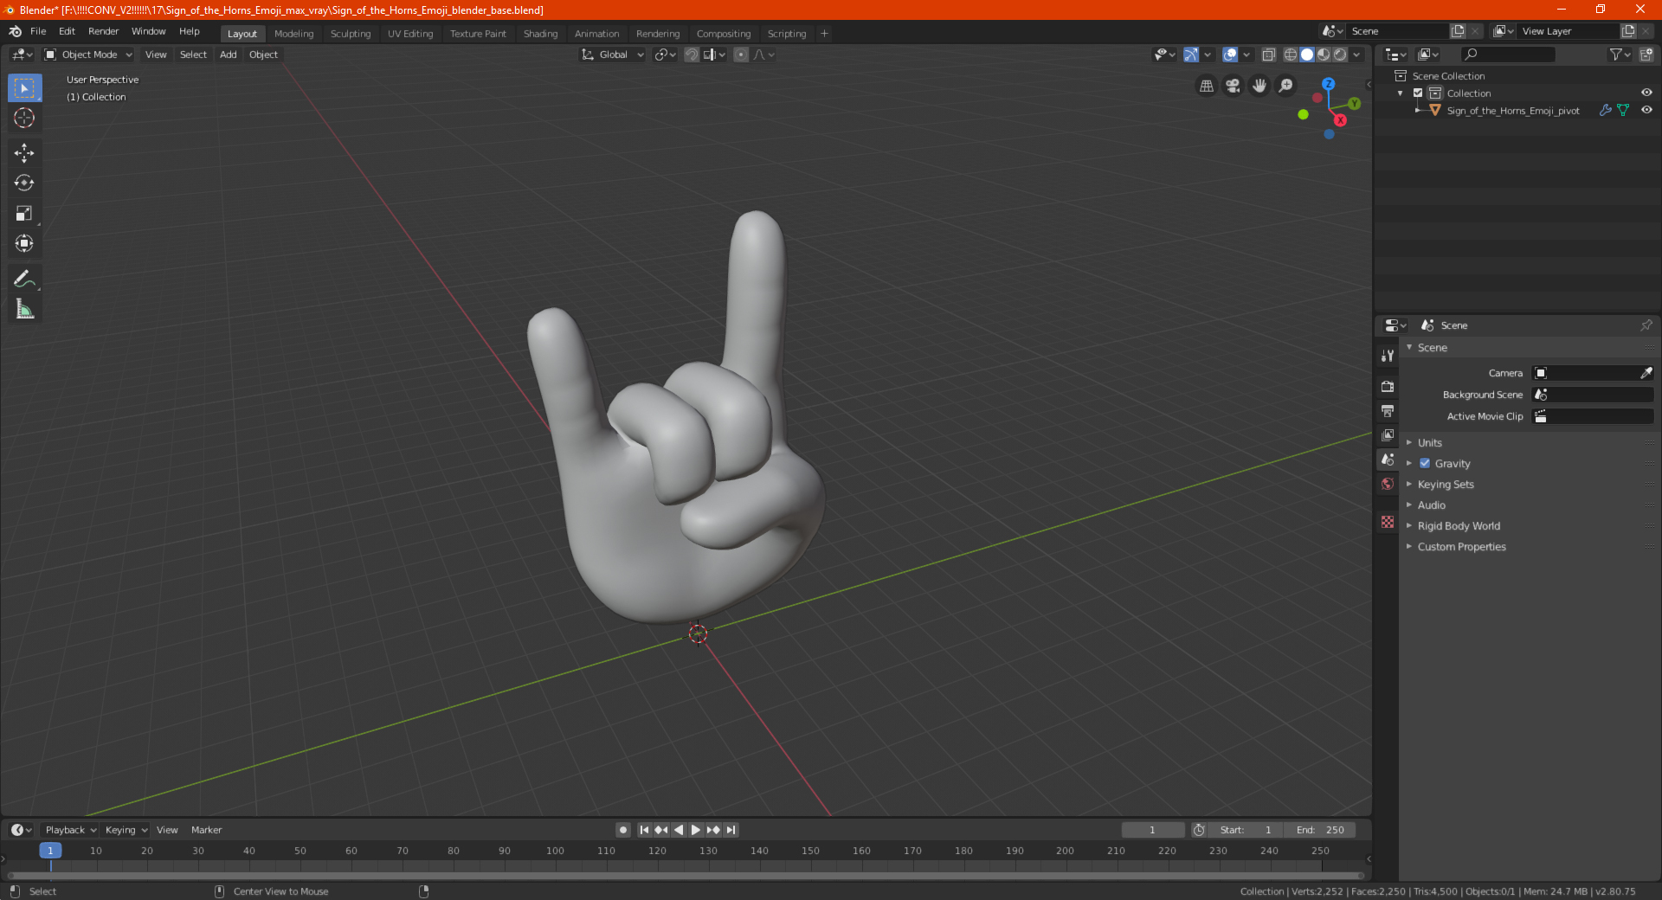Open the Texture properties tab
Image resolution: width=1662 pixels, height=900 pixels.
[x=1388, y=522]
